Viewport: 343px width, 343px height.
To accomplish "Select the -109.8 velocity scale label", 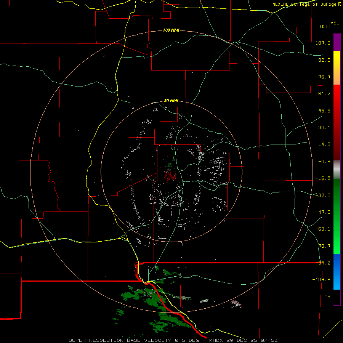I will 321,280.
